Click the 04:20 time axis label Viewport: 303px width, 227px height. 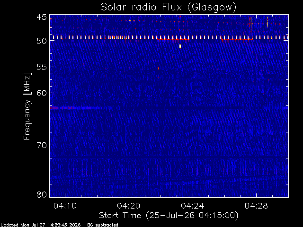[129, 206]
